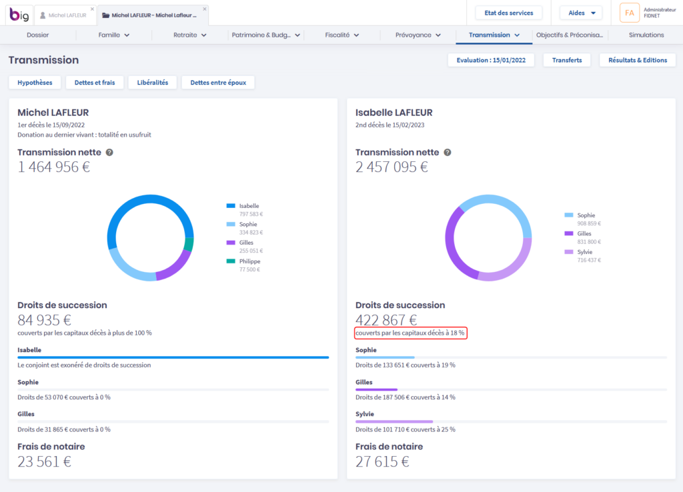Screen dimensions: 683x492
Task: Click the FA administrator avatar
Action: [x=629, y=13]
